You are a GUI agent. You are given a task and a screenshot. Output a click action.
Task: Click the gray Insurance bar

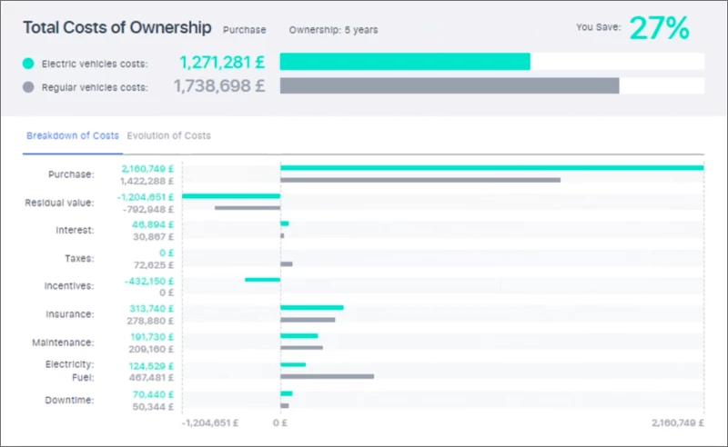point(308,320)
